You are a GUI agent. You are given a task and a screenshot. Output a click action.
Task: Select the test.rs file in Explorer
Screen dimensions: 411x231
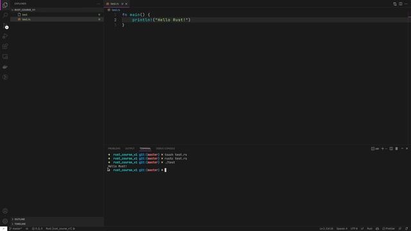coord(57,19)
